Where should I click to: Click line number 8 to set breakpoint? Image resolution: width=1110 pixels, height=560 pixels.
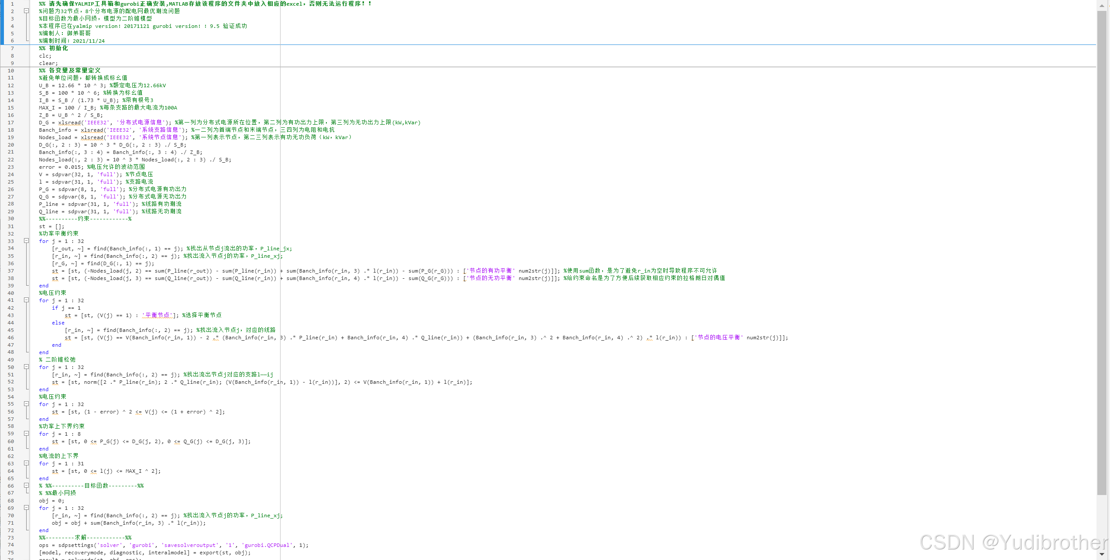12,56
